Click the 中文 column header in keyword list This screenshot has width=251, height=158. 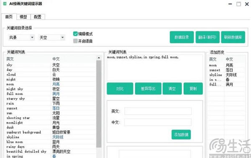point(56,59)
